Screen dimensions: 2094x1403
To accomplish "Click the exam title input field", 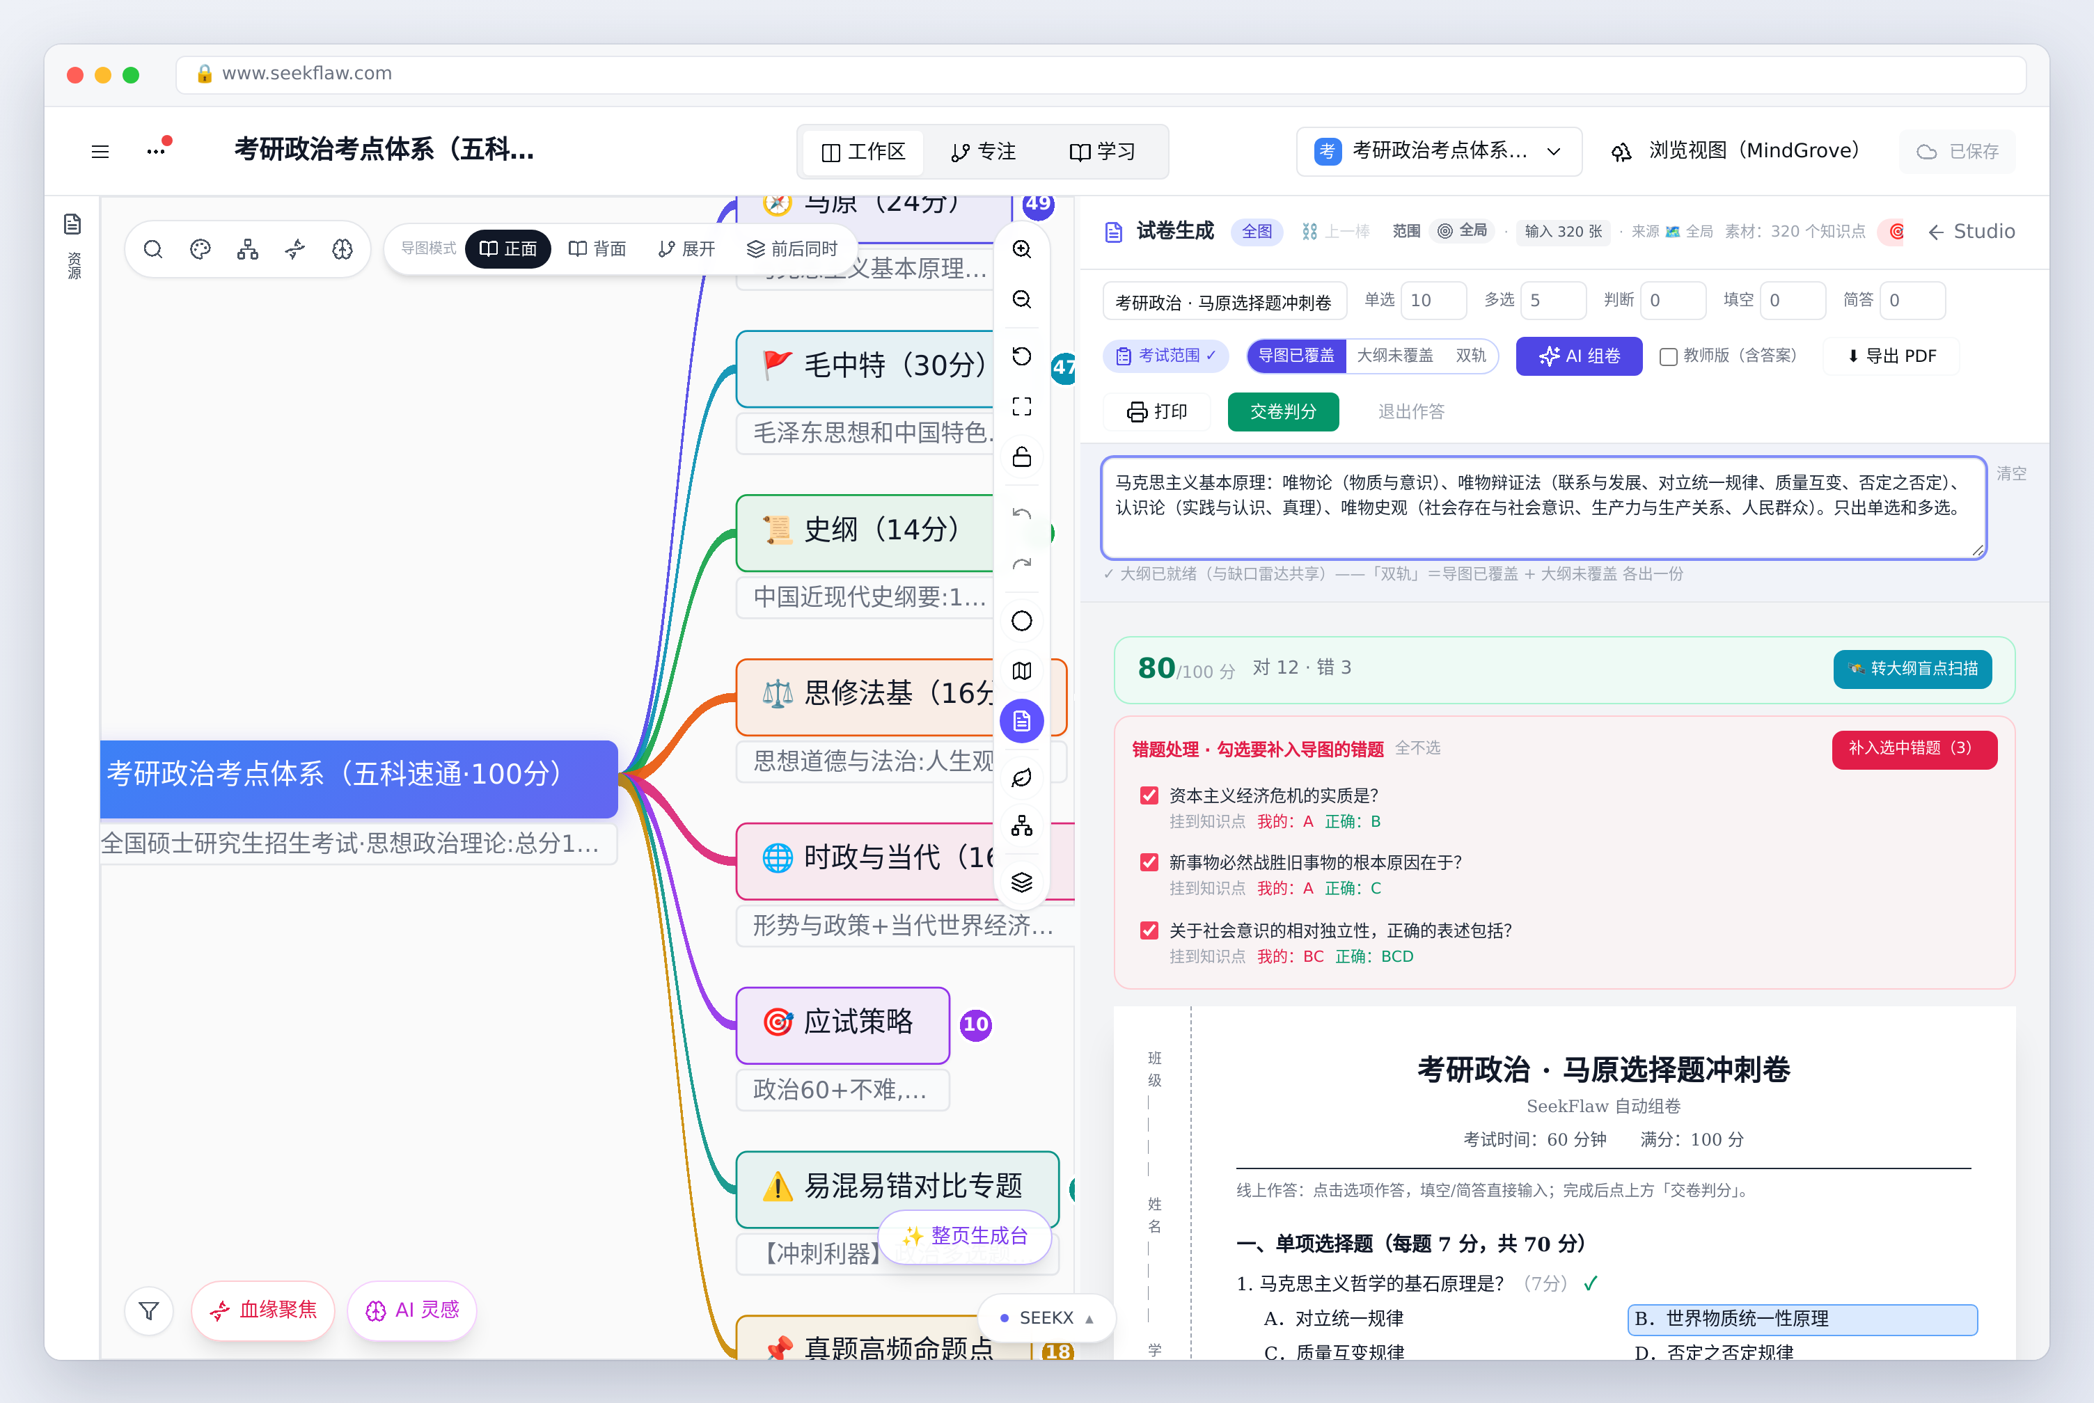I will (x=1225, y=301).
